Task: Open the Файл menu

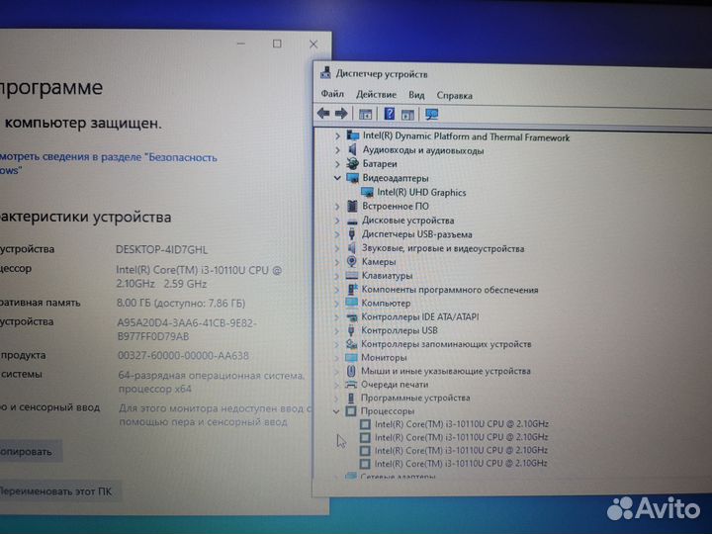Action: click(x=332, y=94)
